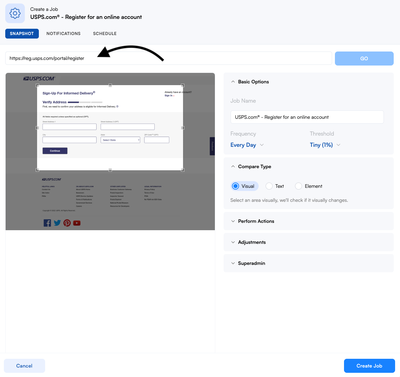Select the Visual compare type
The width and height of the screenshot is (400, 377).
click(244, 186)
